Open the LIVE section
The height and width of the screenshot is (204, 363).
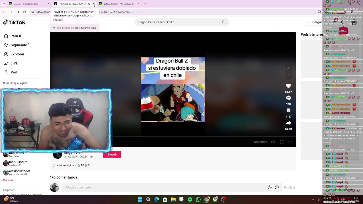[x=11, y=63]
